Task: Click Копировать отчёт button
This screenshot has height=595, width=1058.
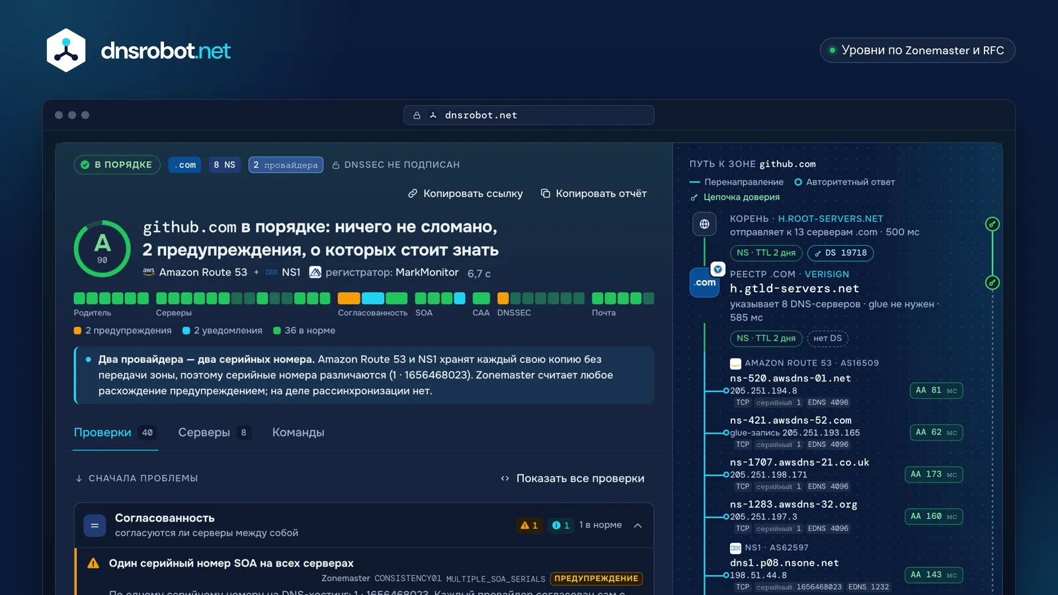Action: coord(594,194)
